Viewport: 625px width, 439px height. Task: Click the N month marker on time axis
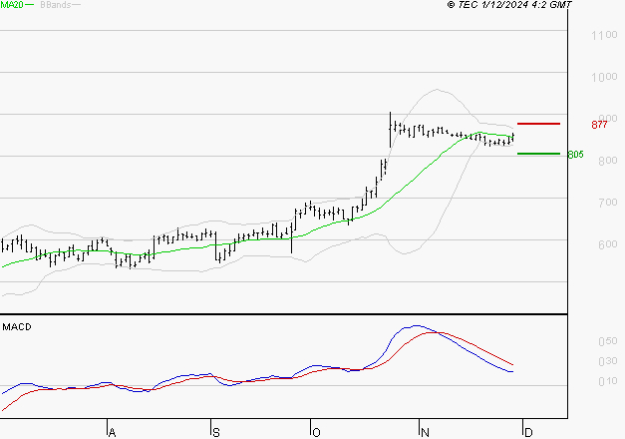(x=425, y=433)
